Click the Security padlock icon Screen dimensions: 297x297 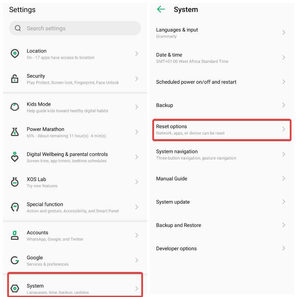pyautogui.click(x=15, y=79)
